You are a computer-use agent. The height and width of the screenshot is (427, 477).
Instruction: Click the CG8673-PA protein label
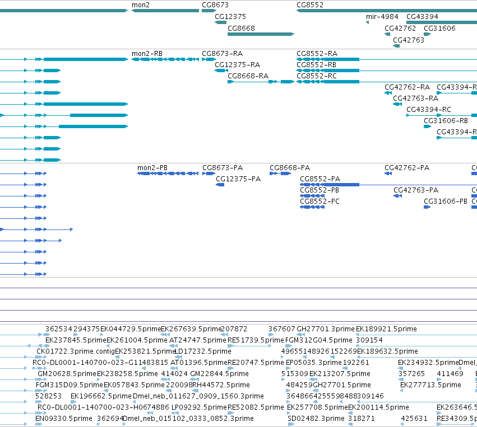click(x=223, y=168)
